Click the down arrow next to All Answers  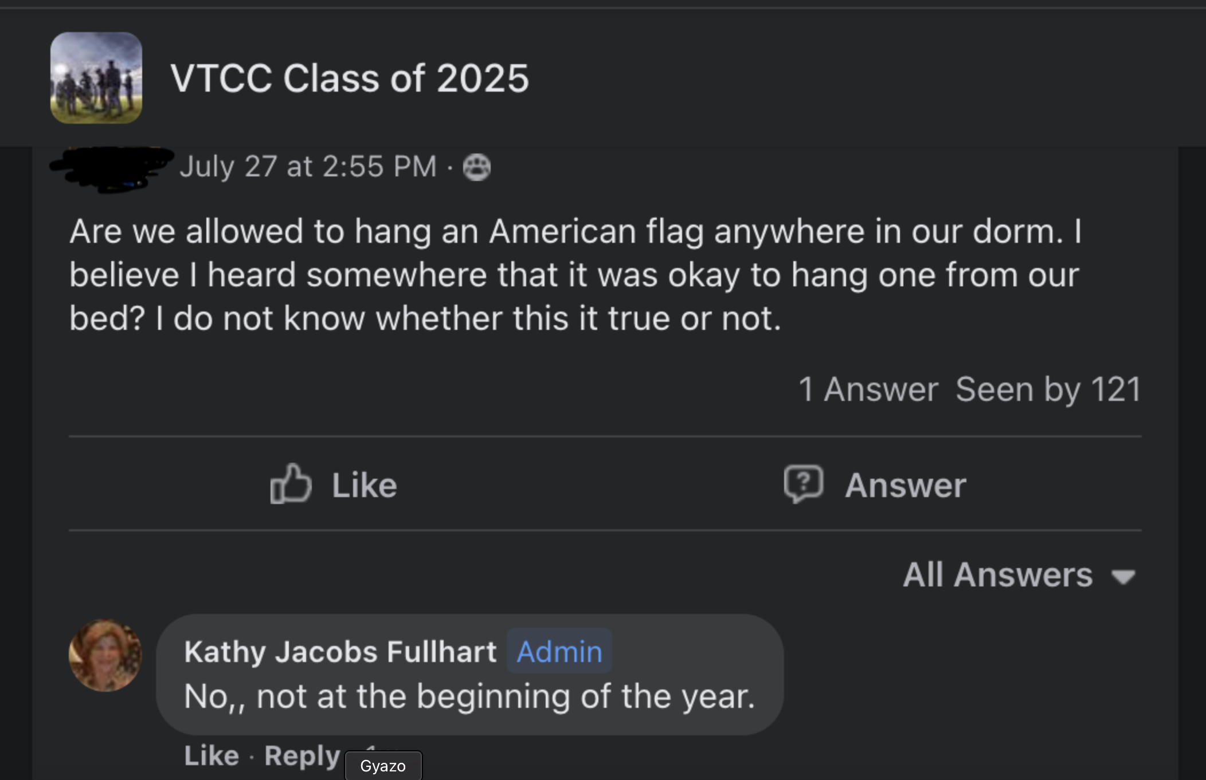[1123, 576]
